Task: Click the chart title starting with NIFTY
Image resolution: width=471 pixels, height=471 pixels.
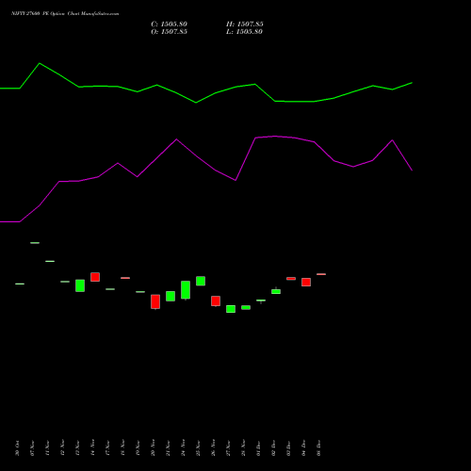Action: point(65,14)
